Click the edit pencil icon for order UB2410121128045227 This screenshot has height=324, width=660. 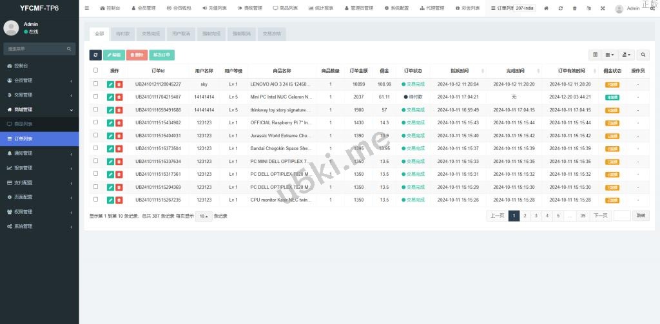[x=110, y=84]
